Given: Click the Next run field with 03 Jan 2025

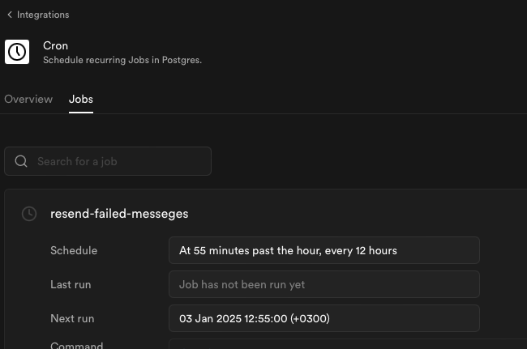Looking at the screenshot, I should click(324, 318).
